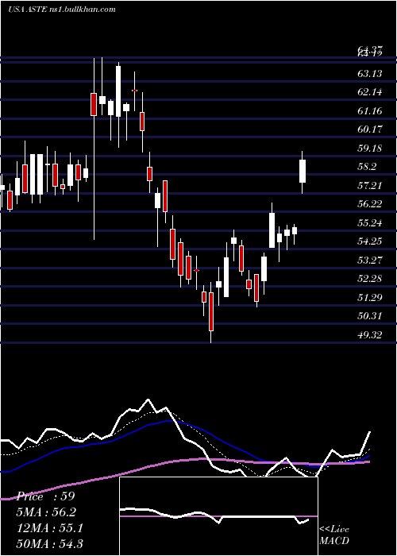The width and height of the screenshot is (397, 556).
Task: Click the lowest red candle near 49.32
Action: [x=211, y=311]
